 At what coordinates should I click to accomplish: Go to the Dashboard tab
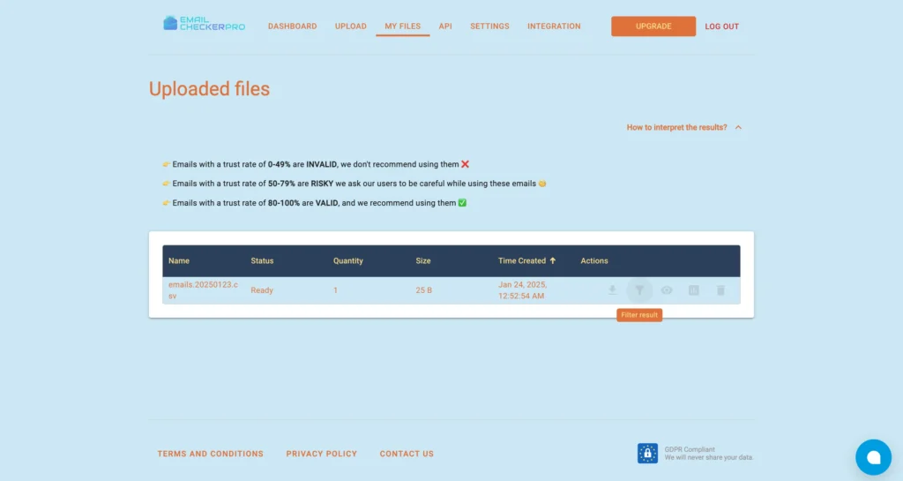292,26
